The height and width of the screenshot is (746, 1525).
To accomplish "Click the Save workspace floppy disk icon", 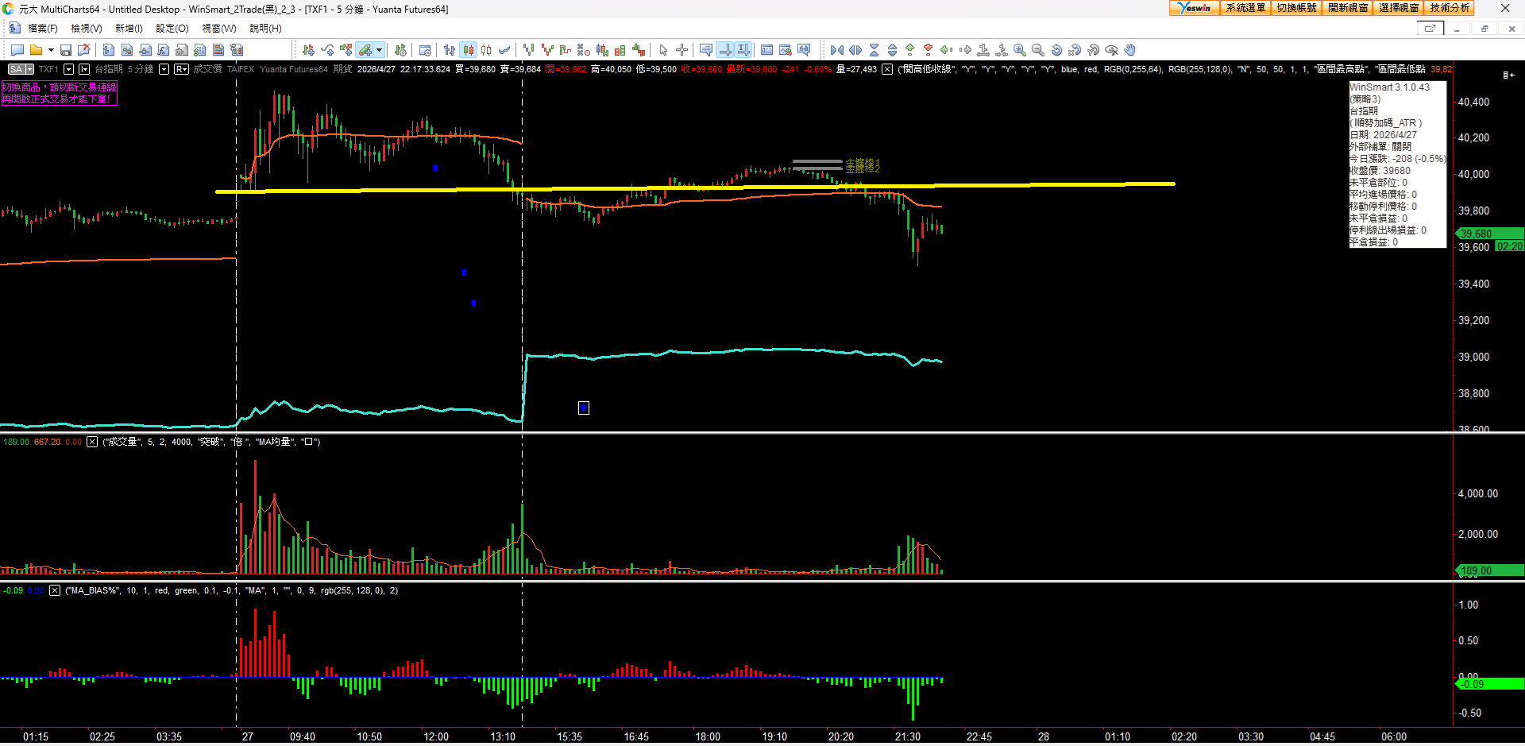I will (x=66, y=50).
